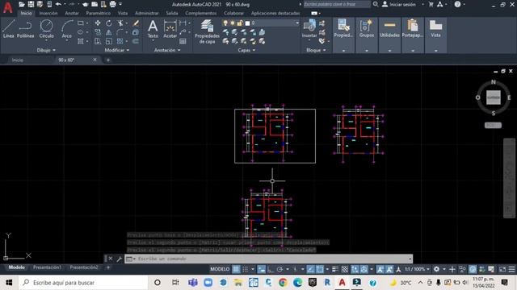Expand the Anotación panel
The width and height of the screenshot is (517, 290).
pos(167,50)
